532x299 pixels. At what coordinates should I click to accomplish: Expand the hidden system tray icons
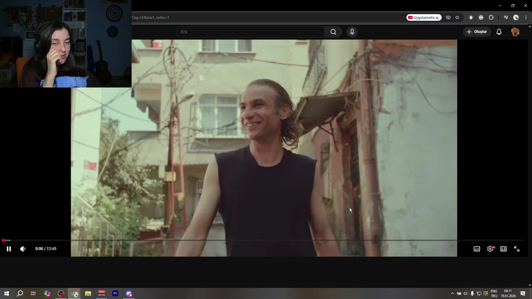tap(452, 294)
